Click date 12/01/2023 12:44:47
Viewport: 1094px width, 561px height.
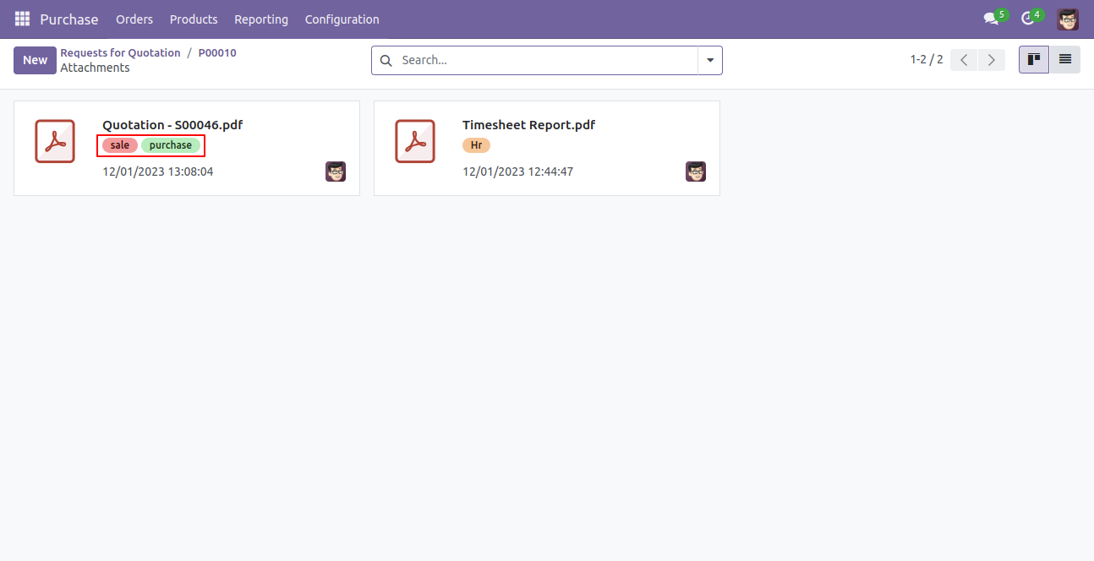pos(518,172)
